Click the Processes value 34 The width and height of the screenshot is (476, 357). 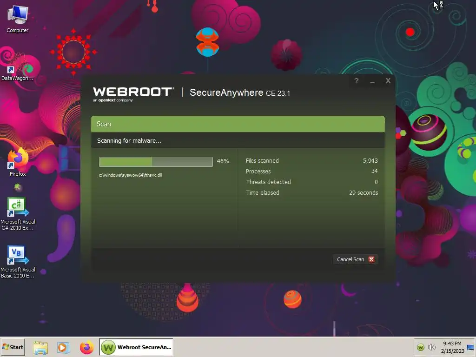pos(374,171)
